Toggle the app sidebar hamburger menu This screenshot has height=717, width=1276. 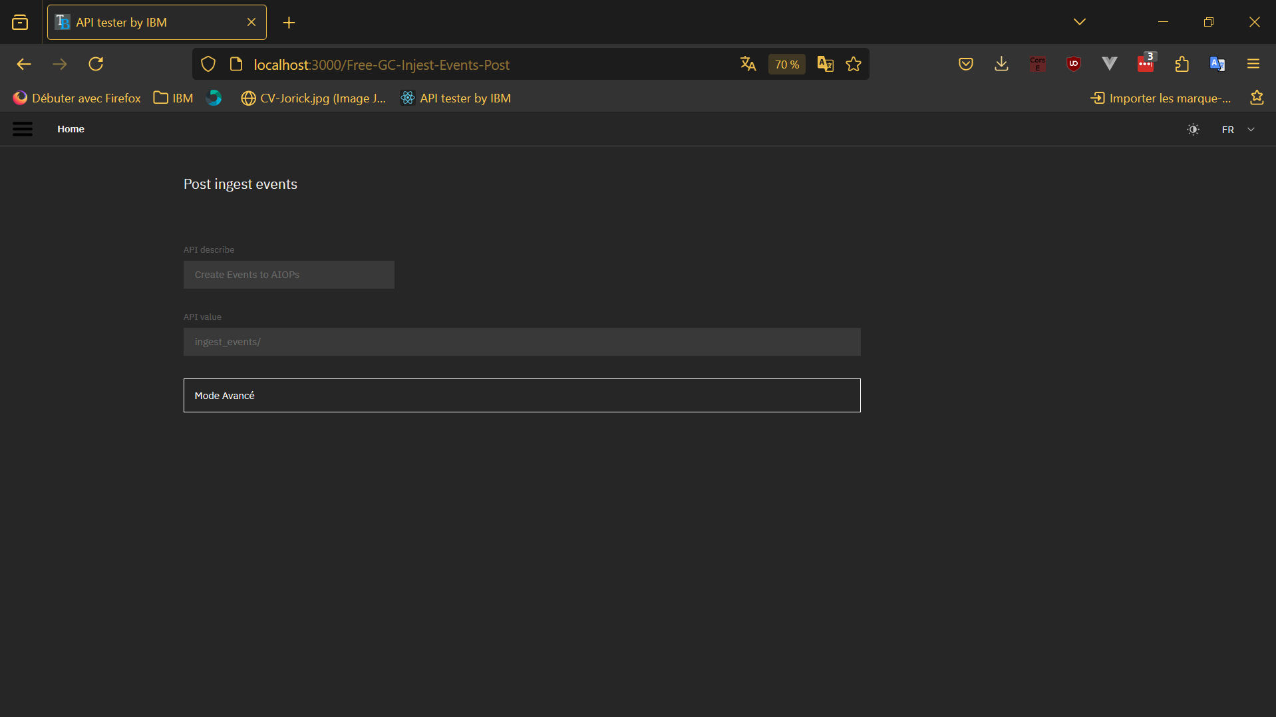[x=22, y=128]
